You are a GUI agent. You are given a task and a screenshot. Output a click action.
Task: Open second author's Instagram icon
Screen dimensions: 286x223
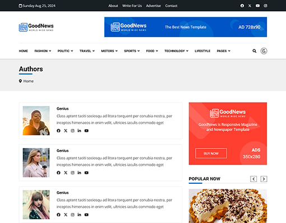(x=72, y=173)
